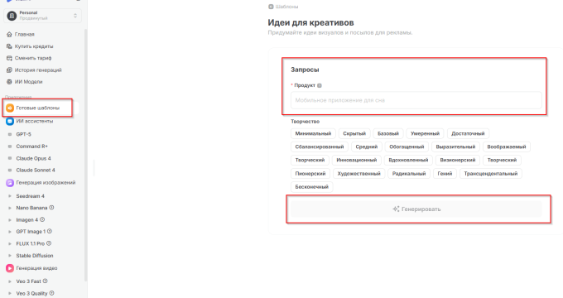
Task: Select the Базовый creativity level
Action: click(x=388, y=133)
